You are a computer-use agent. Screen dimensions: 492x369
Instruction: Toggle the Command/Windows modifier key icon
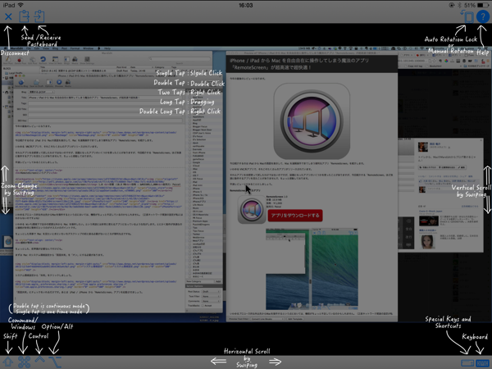pyautogui.click(x=24, y=362)
